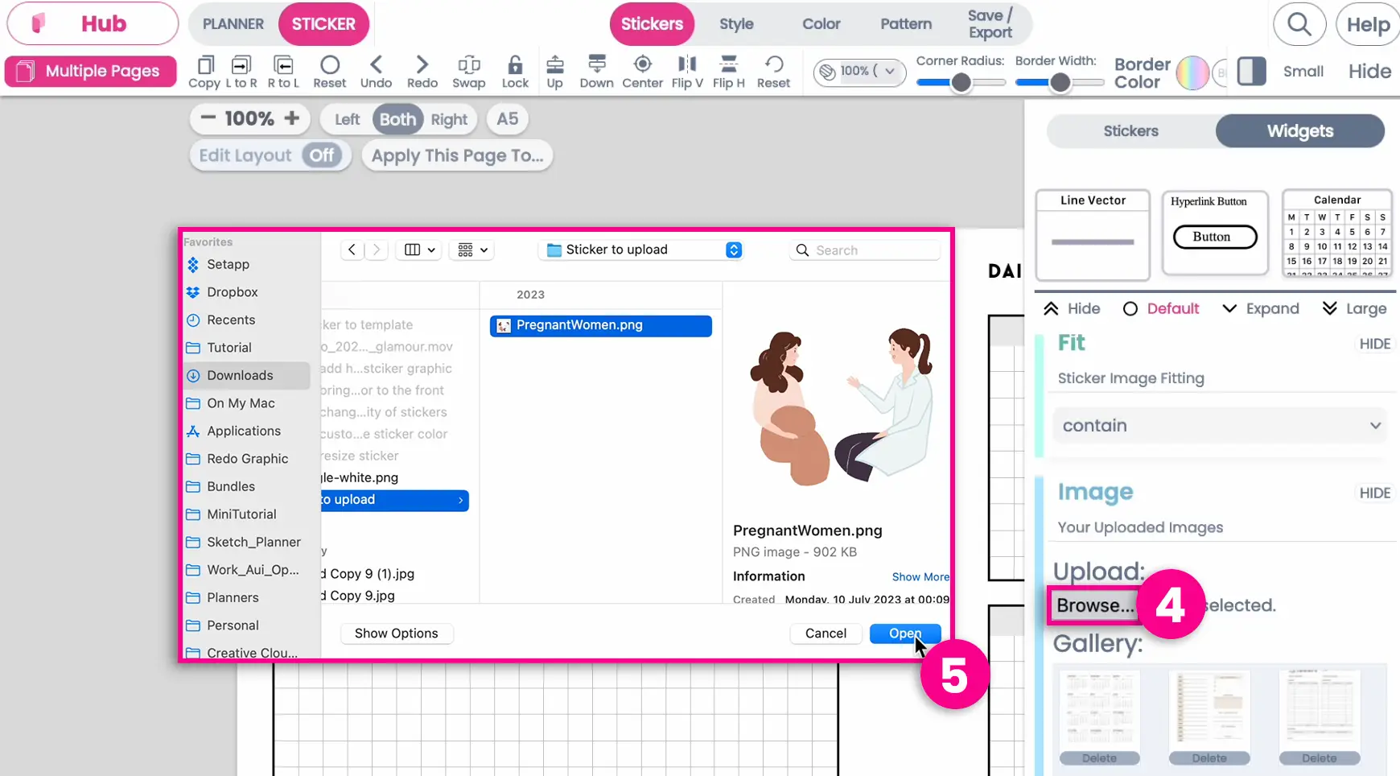Image resolution: width=1400 pixels, height=776 pixels.
Task: Toggle Edit Layout Off switch
Action: 322,155
